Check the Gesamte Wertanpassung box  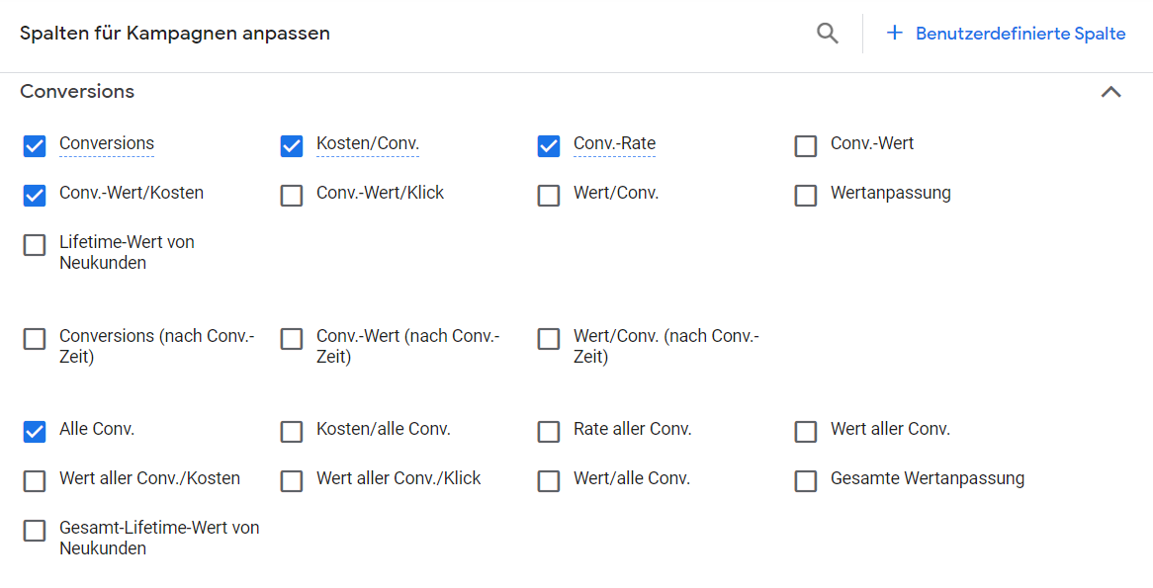[806, 480]
